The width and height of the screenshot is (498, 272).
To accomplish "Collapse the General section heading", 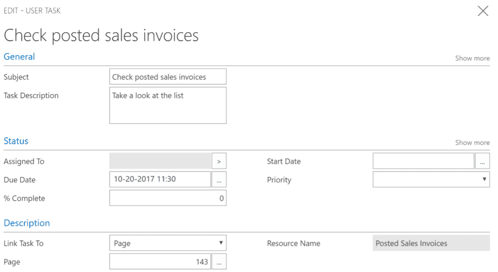I will [x=19, y=57].
